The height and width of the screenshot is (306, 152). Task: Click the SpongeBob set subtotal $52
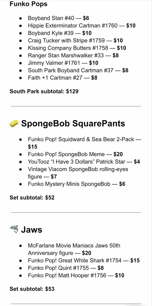pyautogui.click(x=32, y=197)
